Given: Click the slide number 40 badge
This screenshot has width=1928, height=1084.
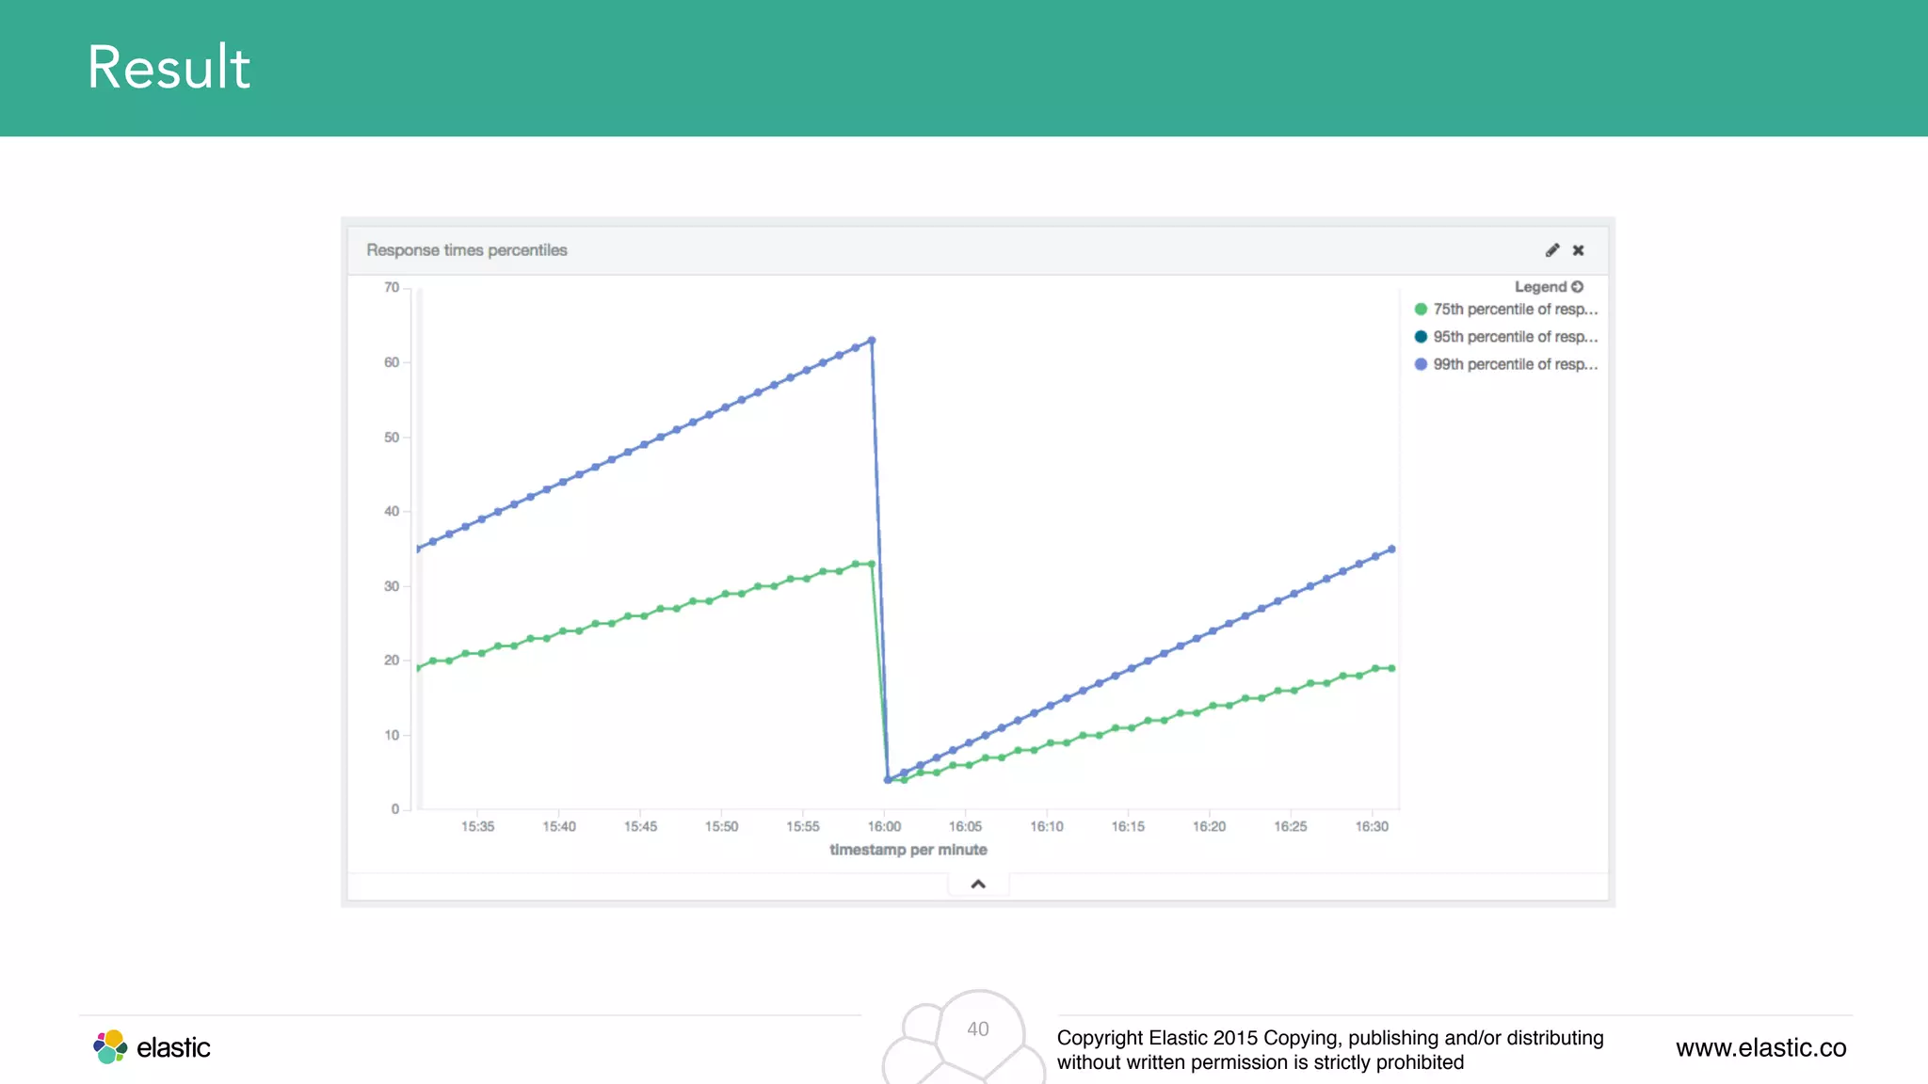Looking at the screenshot, I should click(978, 1029).
